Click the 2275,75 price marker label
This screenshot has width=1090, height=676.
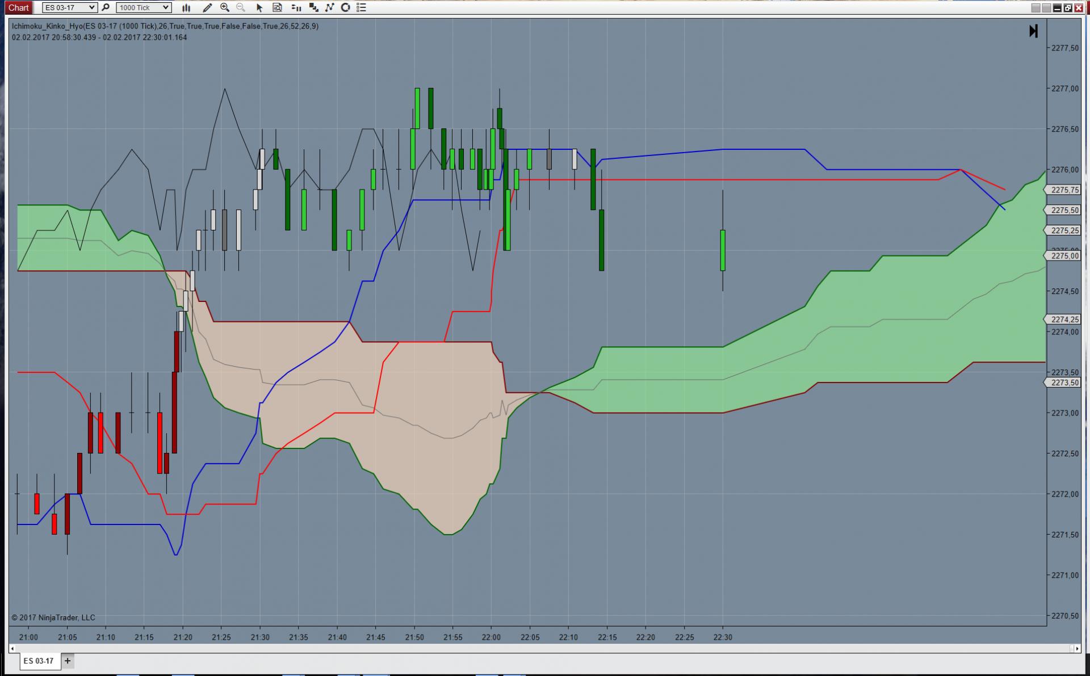pyautogui.click(x=1064, y=190)
